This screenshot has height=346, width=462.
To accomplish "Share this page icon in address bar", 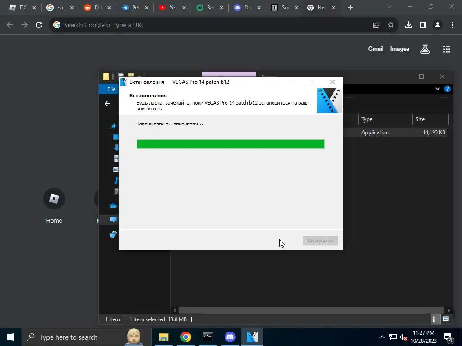I will point(376,25).
